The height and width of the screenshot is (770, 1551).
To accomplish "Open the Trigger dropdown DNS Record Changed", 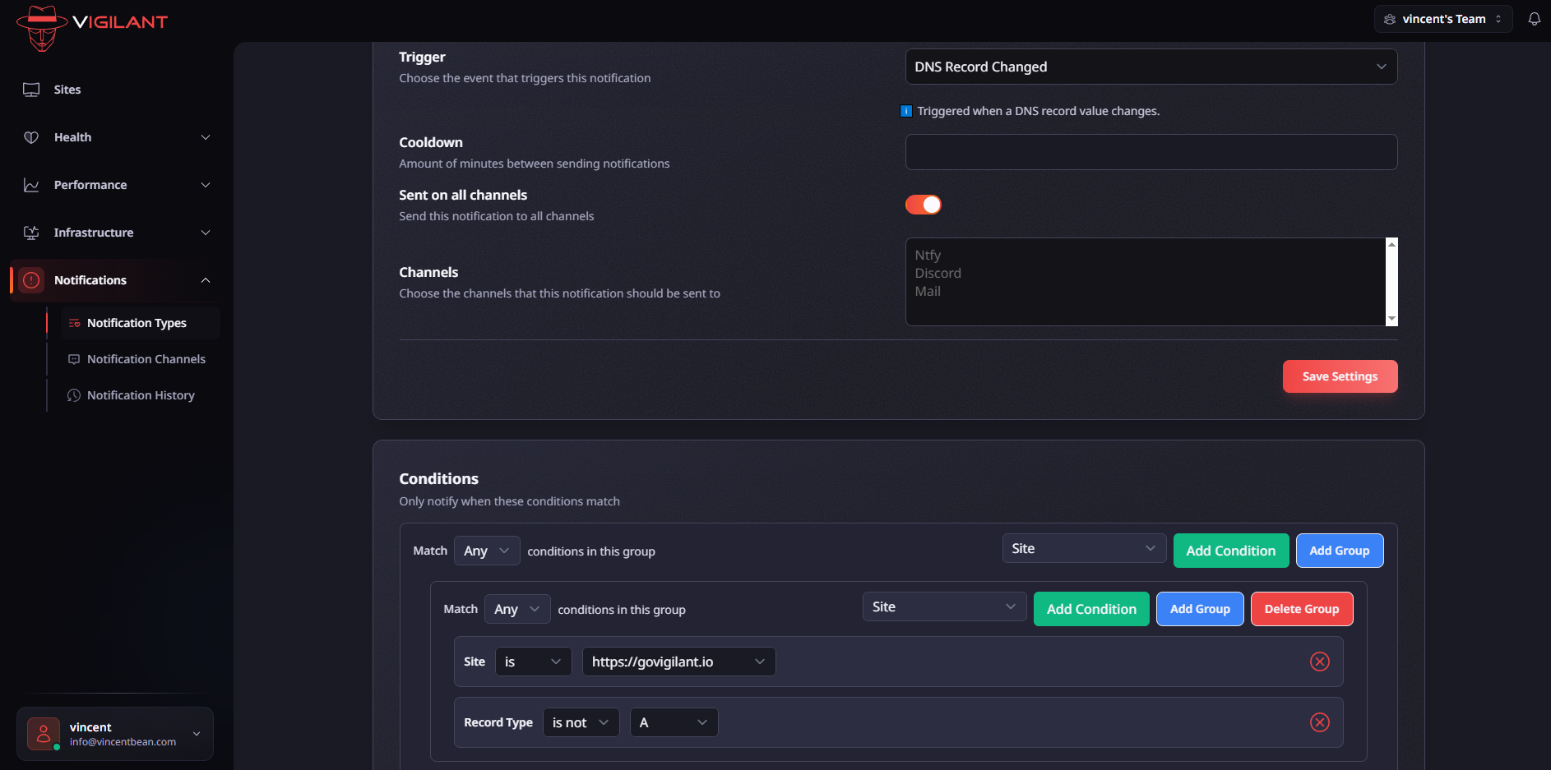I will (1151, 67).
